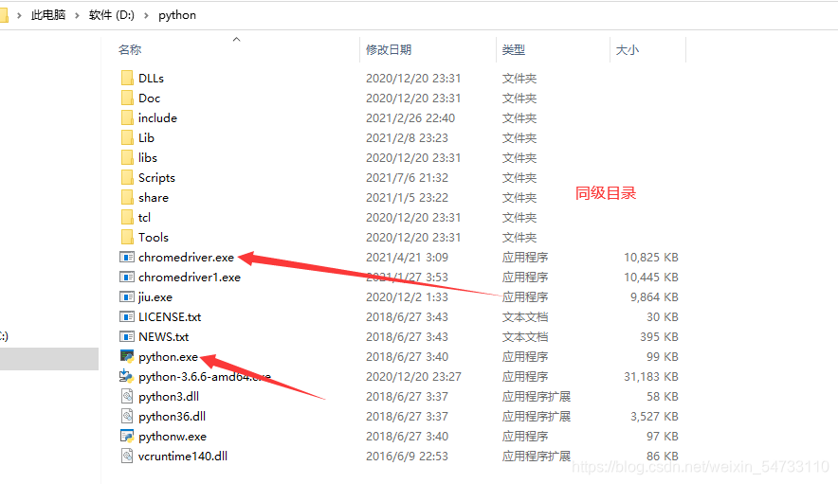This screenshot has height=484, width=838.
Task: Click the Scripts folder name
Action: pyautogui.click(x=156, y=177)
